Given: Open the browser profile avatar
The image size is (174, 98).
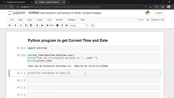Looking at the screenshot, I should click(169, 7).
